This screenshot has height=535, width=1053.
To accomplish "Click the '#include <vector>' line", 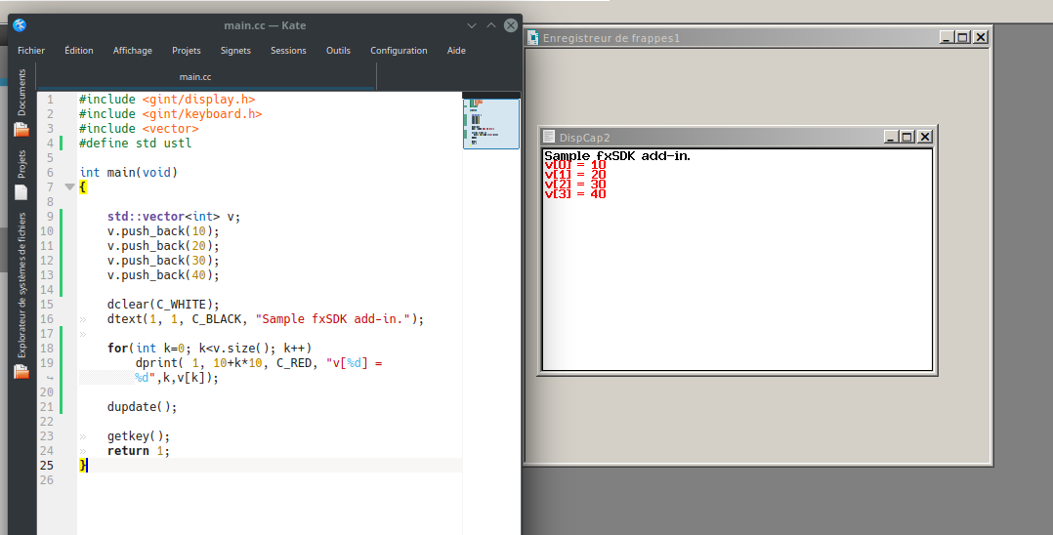I will [x=139, y=129].
